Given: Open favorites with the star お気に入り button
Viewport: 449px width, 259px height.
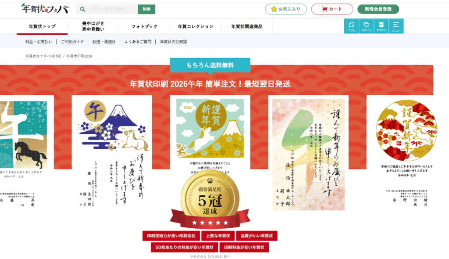Looking at the screenshot, I should (286, 9).
